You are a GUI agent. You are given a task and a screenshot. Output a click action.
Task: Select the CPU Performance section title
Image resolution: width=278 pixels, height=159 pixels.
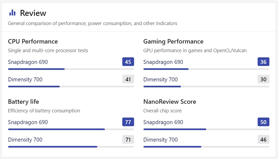click(33, 41)
